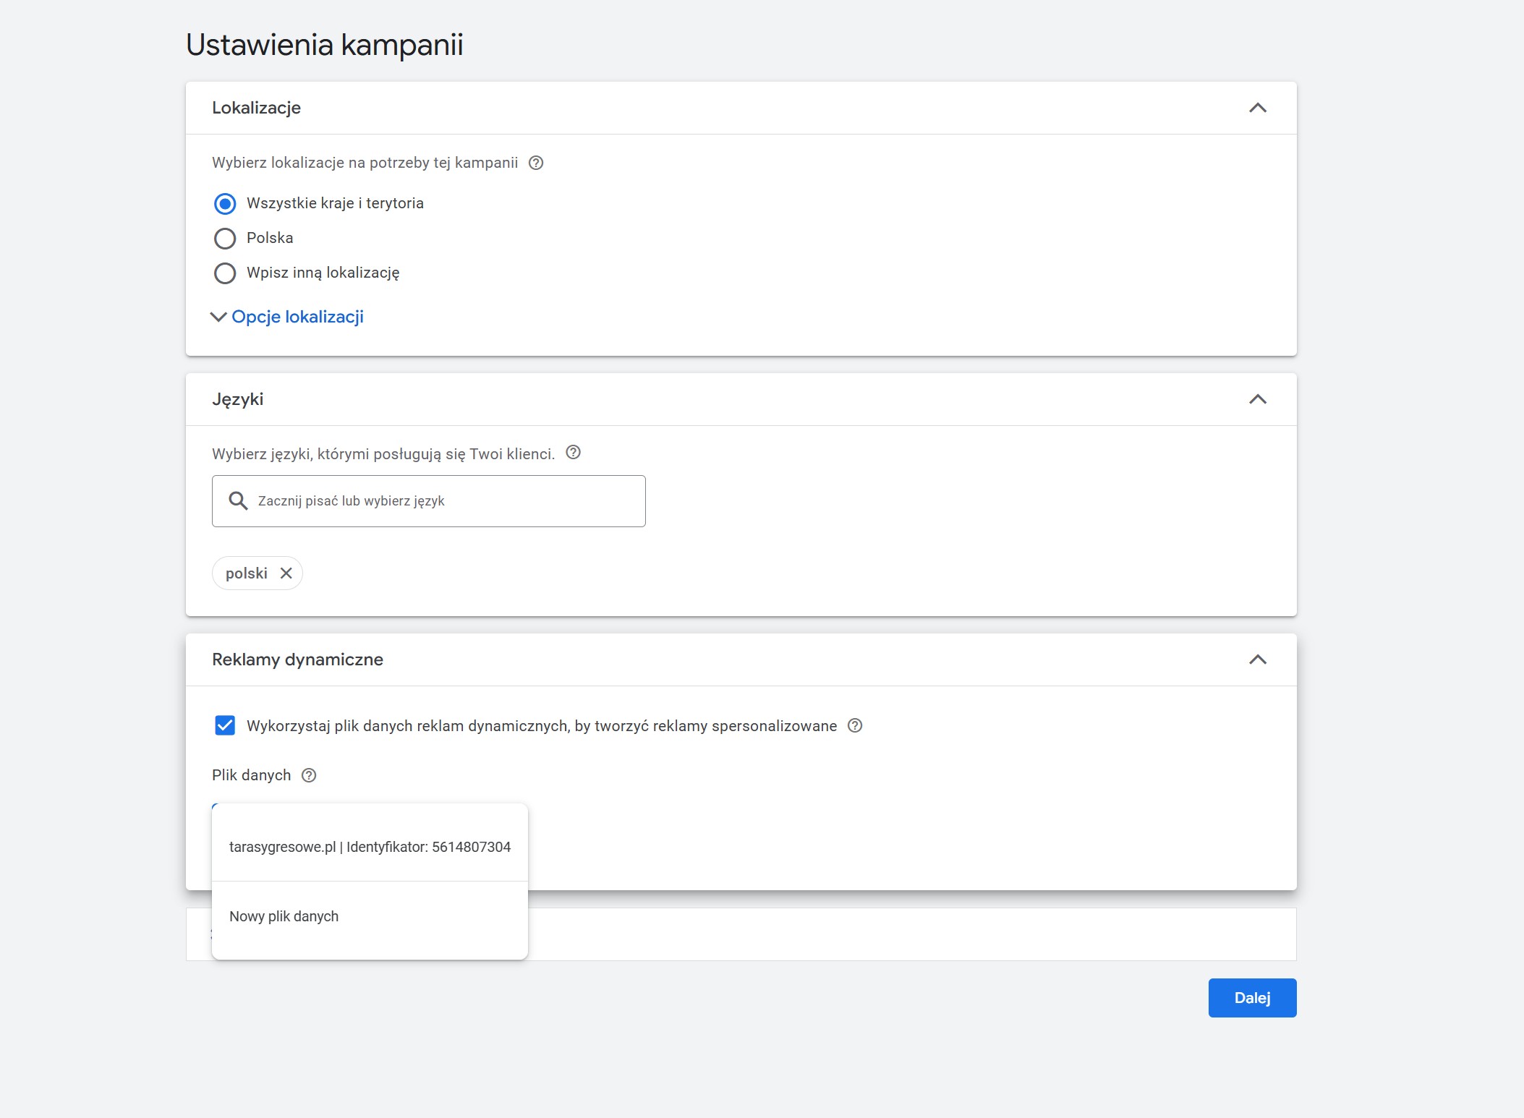This screenshot has width=1524, height=1118.
Task: Remove the polski language chip
Action: [x=286, y=573]
